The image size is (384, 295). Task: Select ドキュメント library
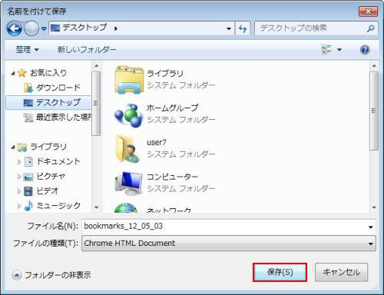pyautogui.click(x=58, y=161)
